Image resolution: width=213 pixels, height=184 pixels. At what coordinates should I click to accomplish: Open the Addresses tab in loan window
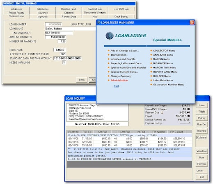16,9
